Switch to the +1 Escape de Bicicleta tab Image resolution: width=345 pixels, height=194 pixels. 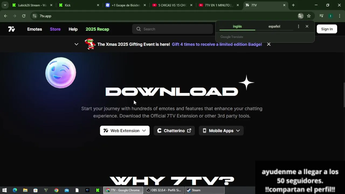tap(126, 5)
